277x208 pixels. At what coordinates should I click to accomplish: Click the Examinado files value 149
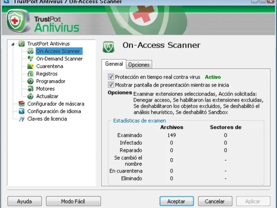(171, 135)
